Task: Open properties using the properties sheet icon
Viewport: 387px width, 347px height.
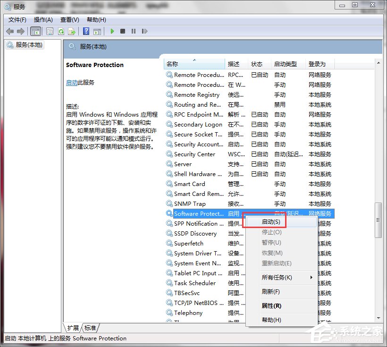Action: pos(50,31)
